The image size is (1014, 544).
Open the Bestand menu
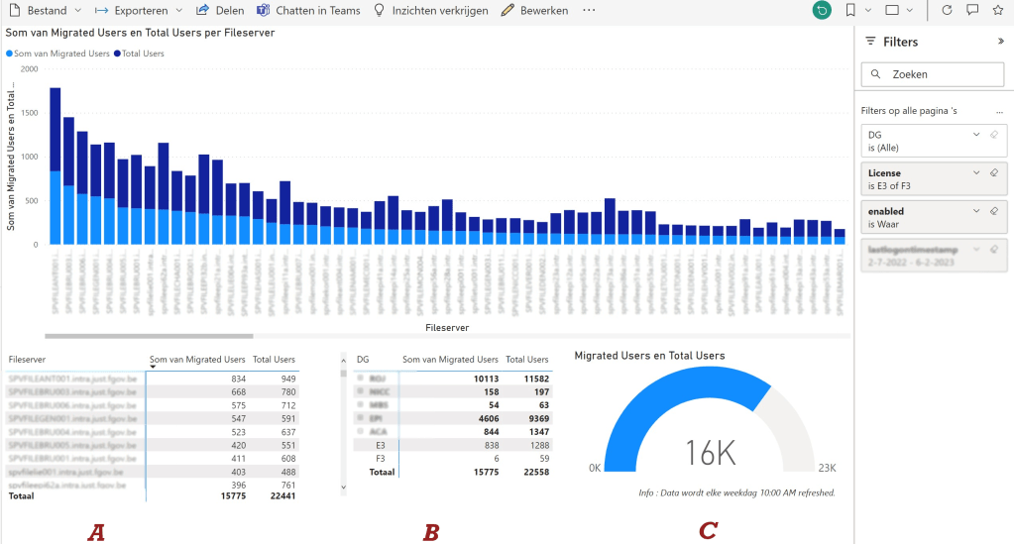40,10
